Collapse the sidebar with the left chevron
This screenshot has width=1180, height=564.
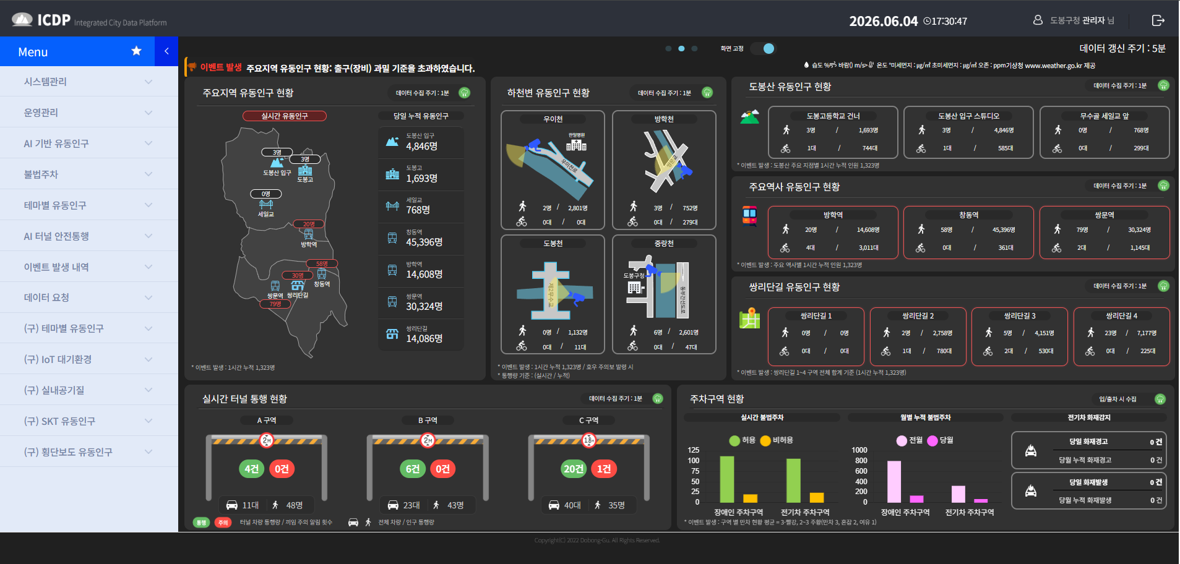166,51
